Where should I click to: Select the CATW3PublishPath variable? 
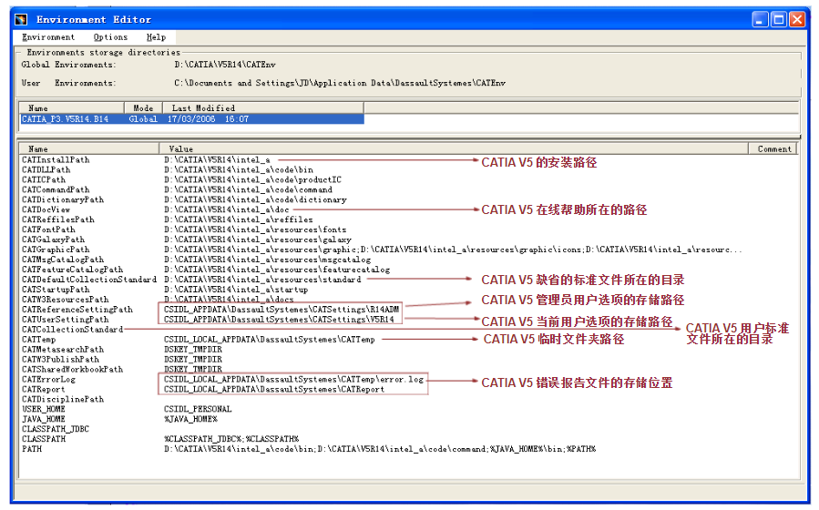click(x=61, y=359)
